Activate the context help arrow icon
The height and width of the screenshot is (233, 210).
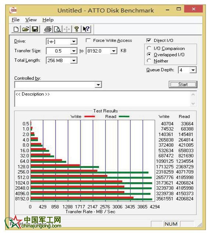coord(86,29)
